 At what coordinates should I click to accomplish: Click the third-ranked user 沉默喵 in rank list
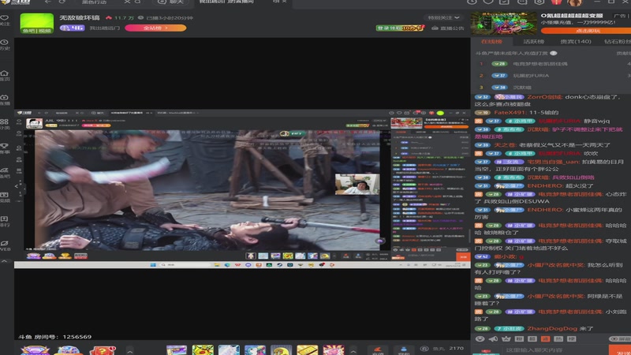(522, 88)
